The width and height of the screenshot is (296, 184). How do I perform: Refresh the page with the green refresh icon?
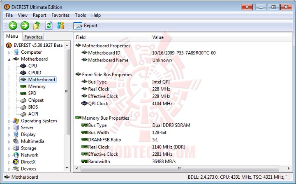(49, 25)
